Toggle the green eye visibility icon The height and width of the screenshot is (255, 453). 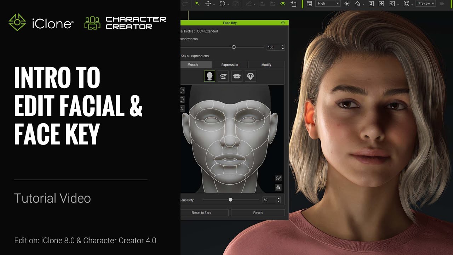pos(283,4)
